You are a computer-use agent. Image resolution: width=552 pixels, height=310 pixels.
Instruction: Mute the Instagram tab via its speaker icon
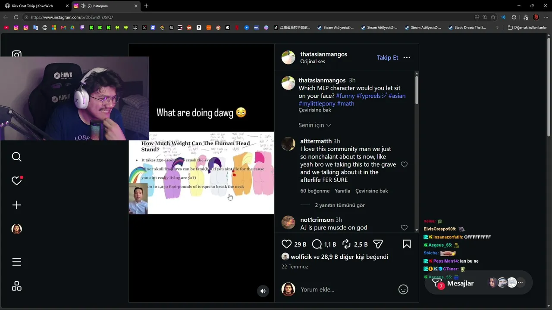pyautogui.click(x=82, y=6)
